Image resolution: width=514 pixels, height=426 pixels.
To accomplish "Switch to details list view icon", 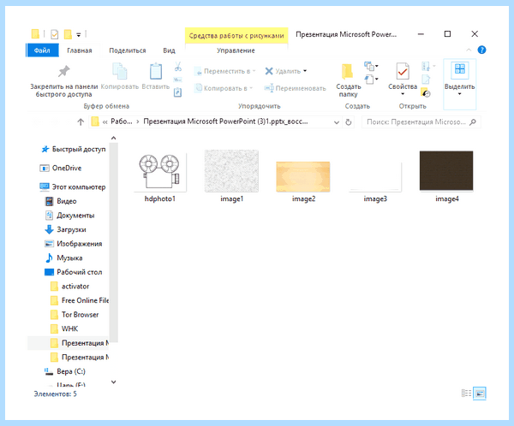I will point(466,393).
